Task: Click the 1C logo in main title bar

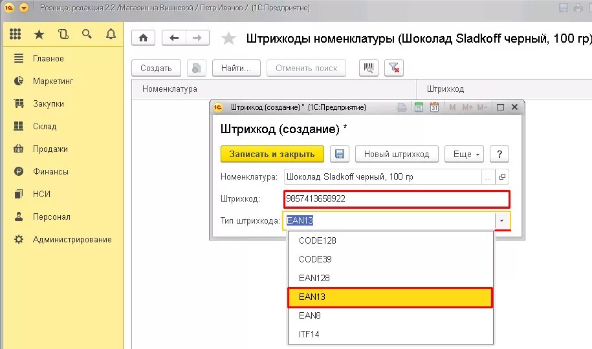Action: [8, 8]
